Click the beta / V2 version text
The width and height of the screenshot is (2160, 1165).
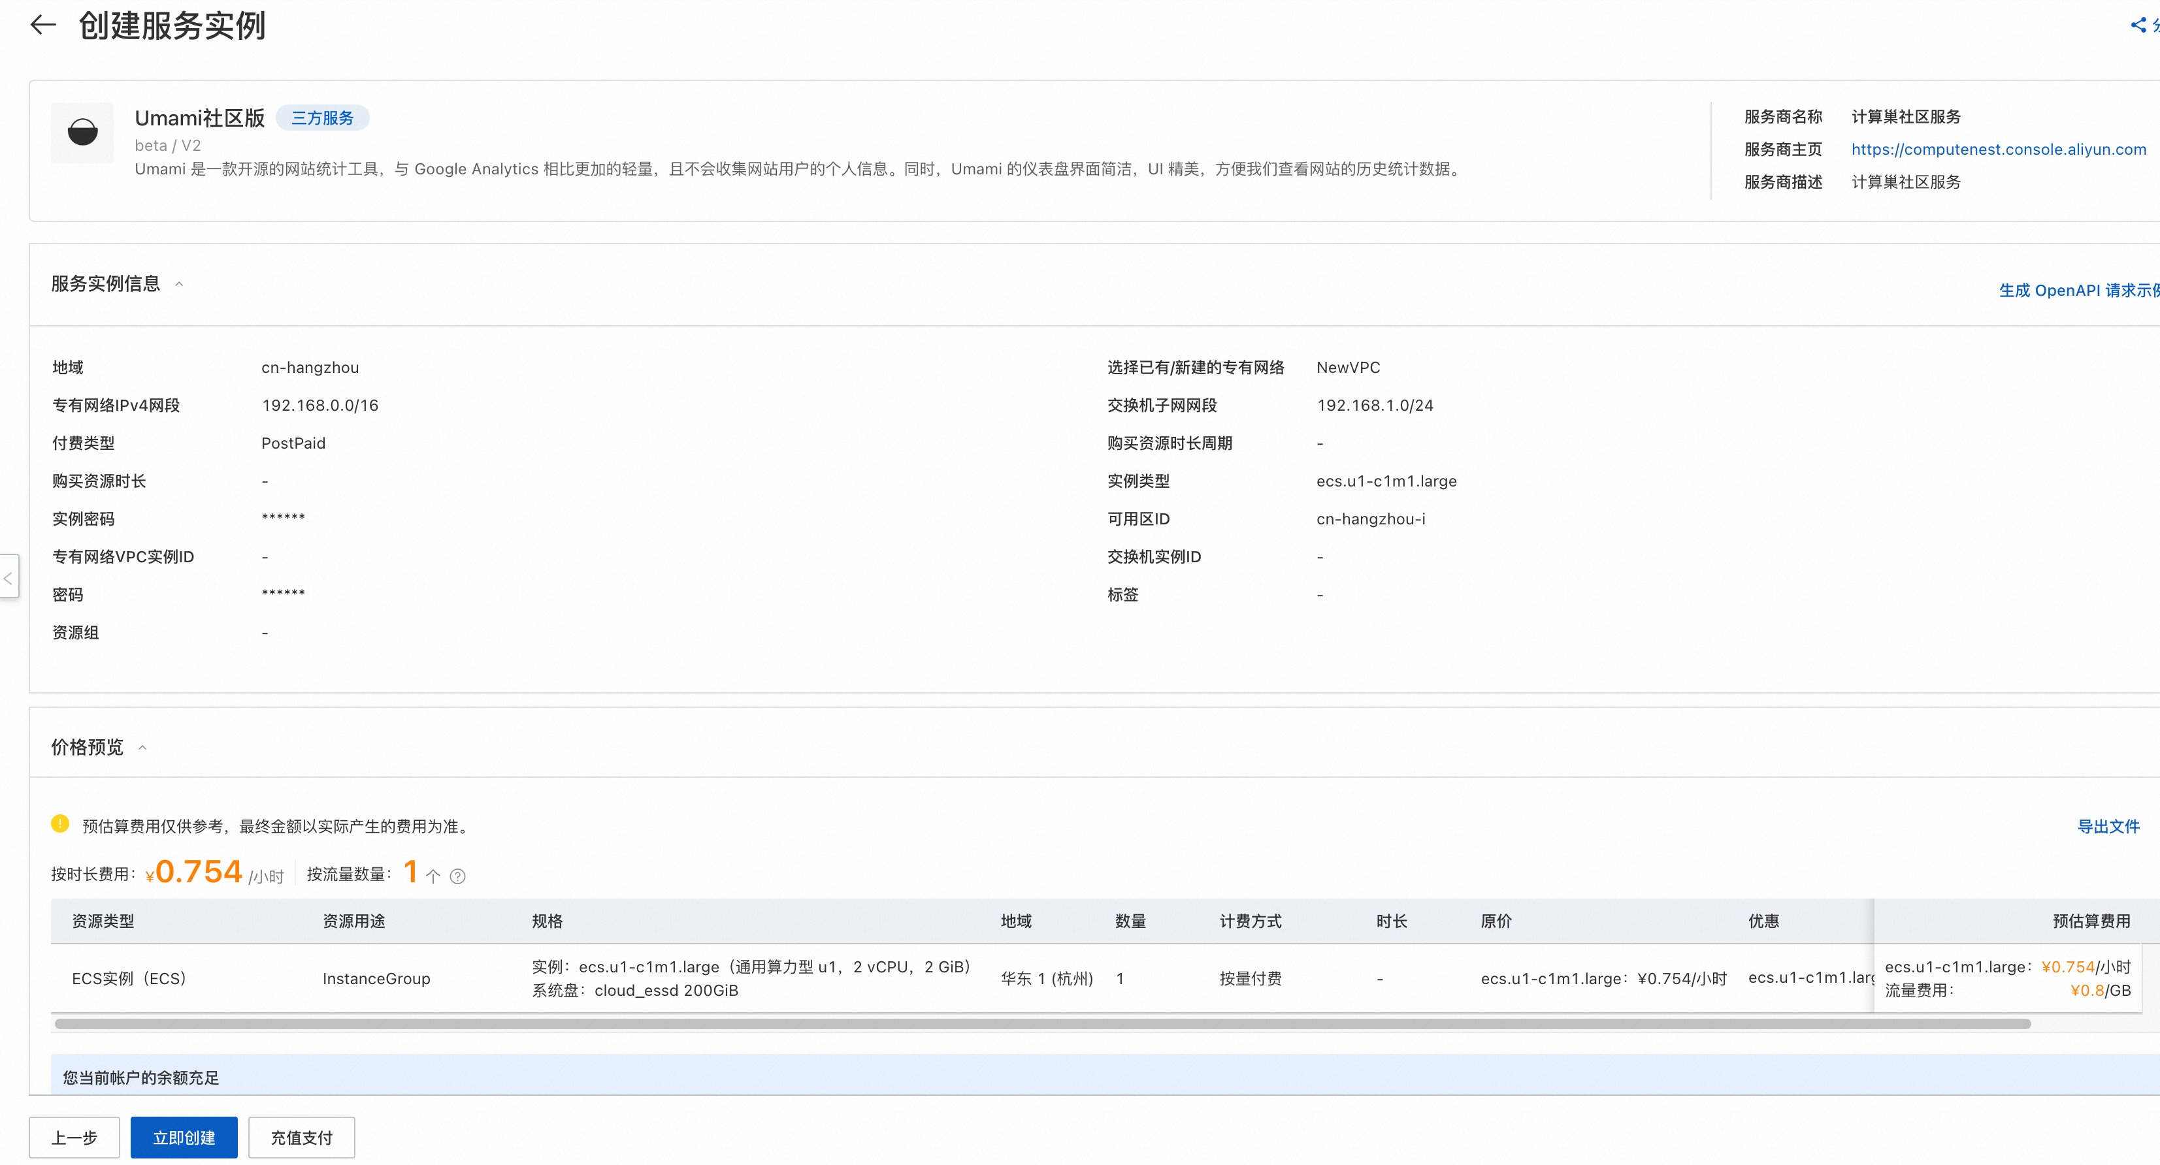(168, 145)
